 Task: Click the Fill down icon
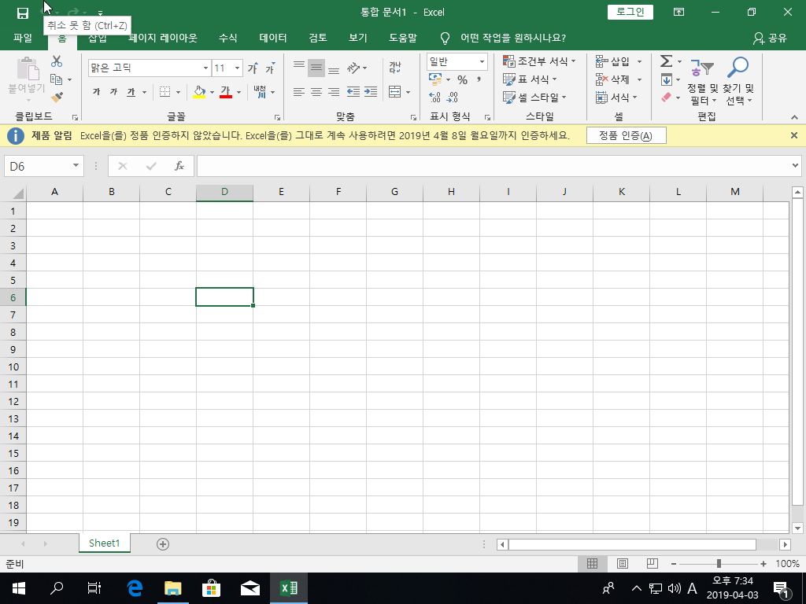666,79
